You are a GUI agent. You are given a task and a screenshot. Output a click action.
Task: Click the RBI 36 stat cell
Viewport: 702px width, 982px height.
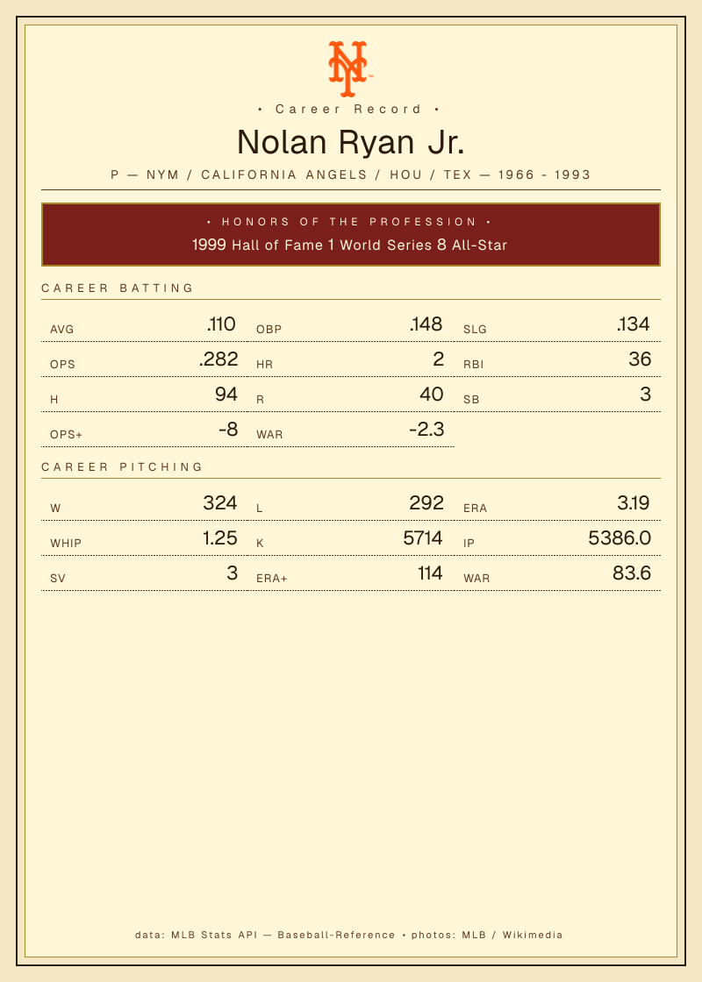[x=557, y=359]
